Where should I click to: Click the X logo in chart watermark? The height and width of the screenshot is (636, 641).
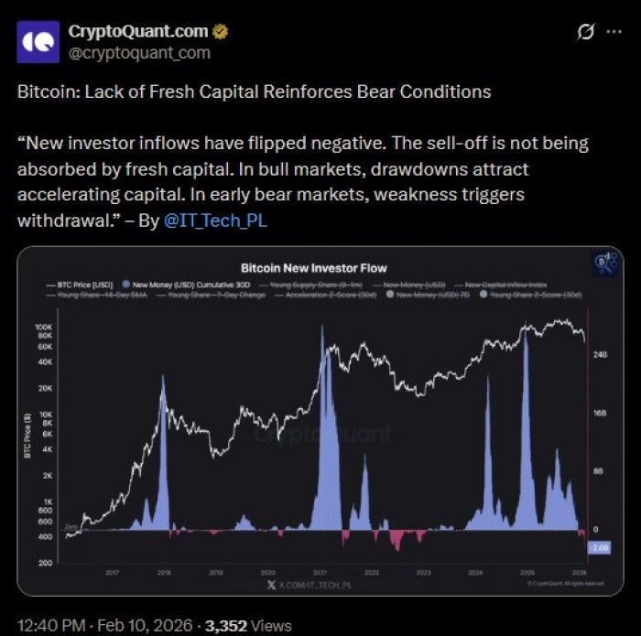click(272, 583)
